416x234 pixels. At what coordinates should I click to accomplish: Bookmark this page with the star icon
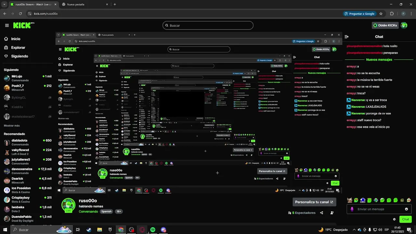[381, 14]
